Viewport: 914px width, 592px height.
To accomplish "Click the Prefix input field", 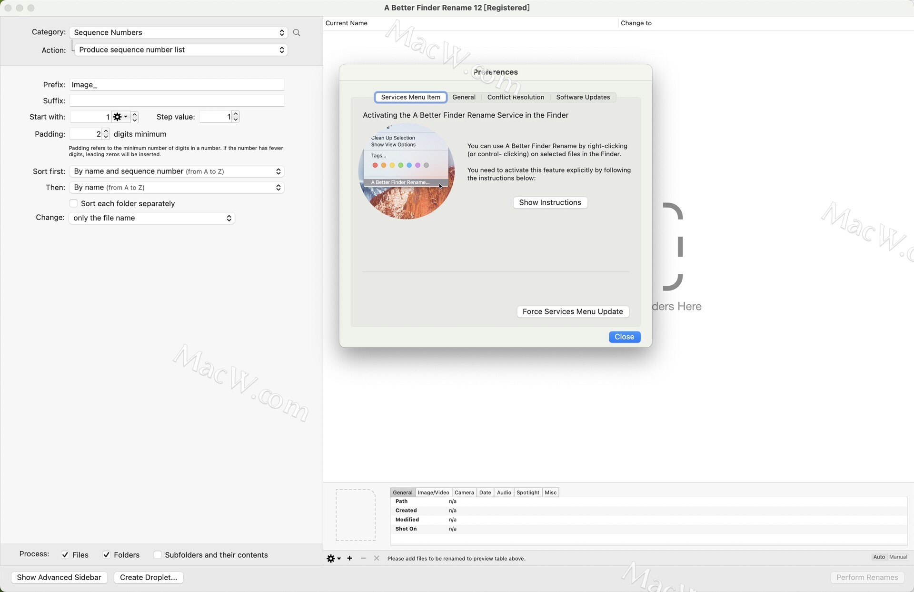I will pyautogui.click(x=177, y=85).
